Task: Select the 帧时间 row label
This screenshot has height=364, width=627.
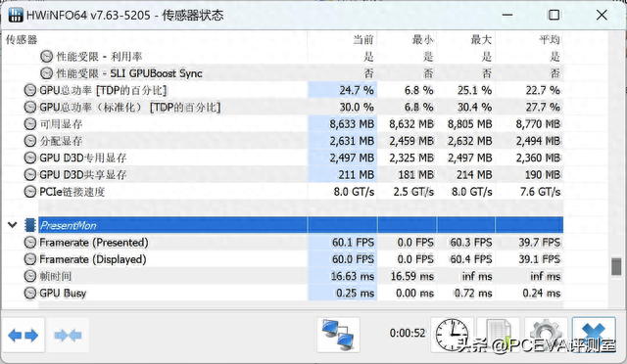Action: 55,276
